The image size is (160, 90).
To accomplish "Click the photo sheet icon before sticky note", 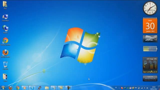I will coord(54,88).
